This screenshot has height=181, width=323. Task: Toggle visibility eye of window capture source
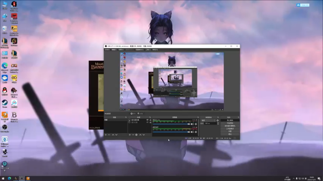[147, 122]
